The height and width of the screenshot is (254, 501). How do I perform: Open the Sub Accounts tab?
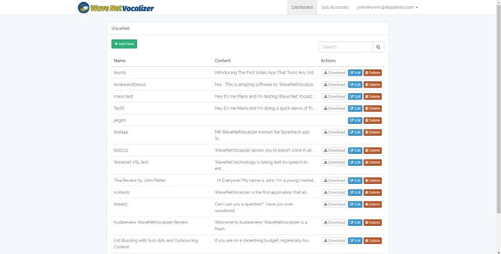pos(335,8)
